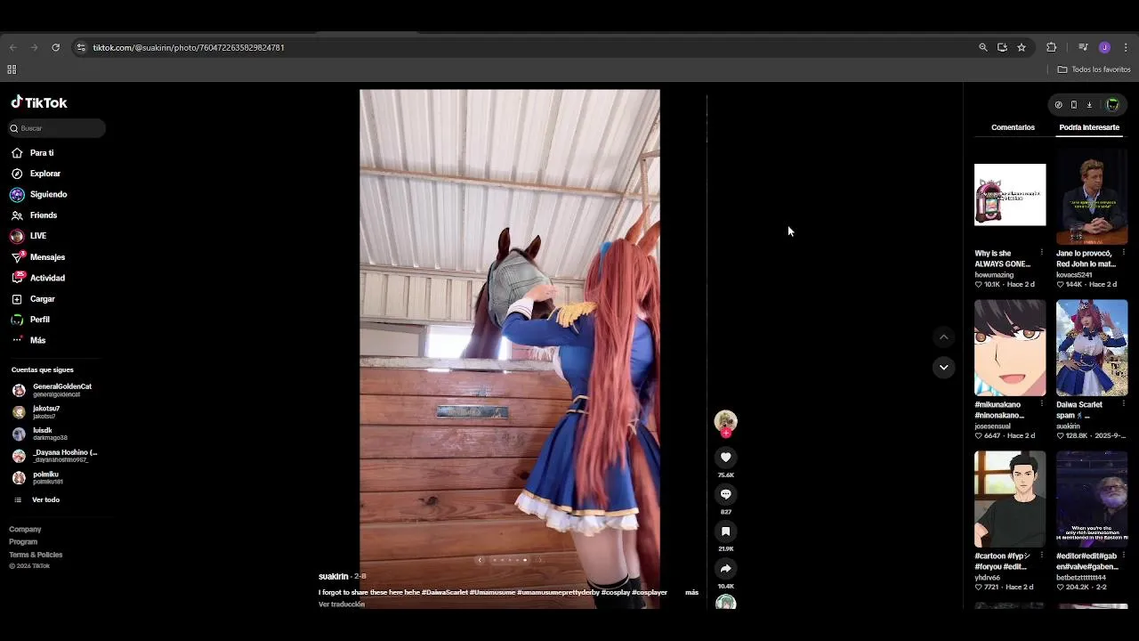1139x641 pixels.
Task: Open the suakirin author avatar
Action: pyautogui.click(x=726, y=421)
